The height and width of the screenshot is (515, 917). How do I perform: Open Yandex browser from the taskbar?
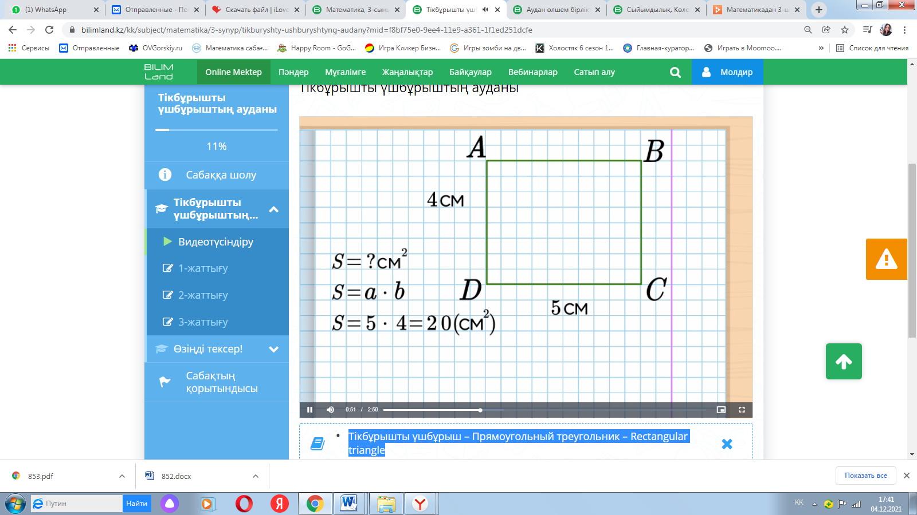pyautogui.click(x=420, y=504)
